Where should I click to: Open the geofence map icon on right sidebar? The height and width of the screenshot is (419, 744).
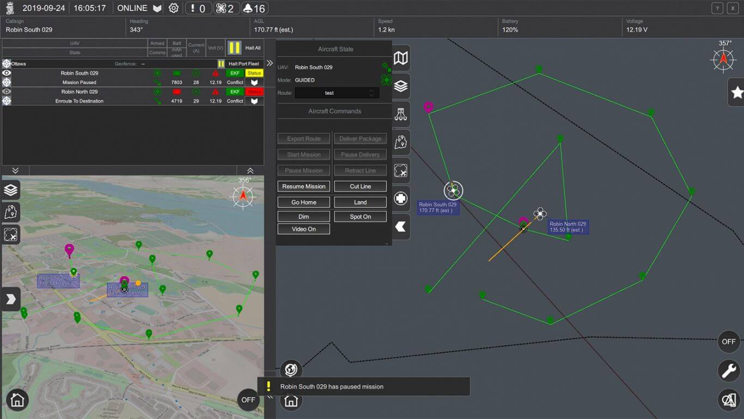pos(401,142)
